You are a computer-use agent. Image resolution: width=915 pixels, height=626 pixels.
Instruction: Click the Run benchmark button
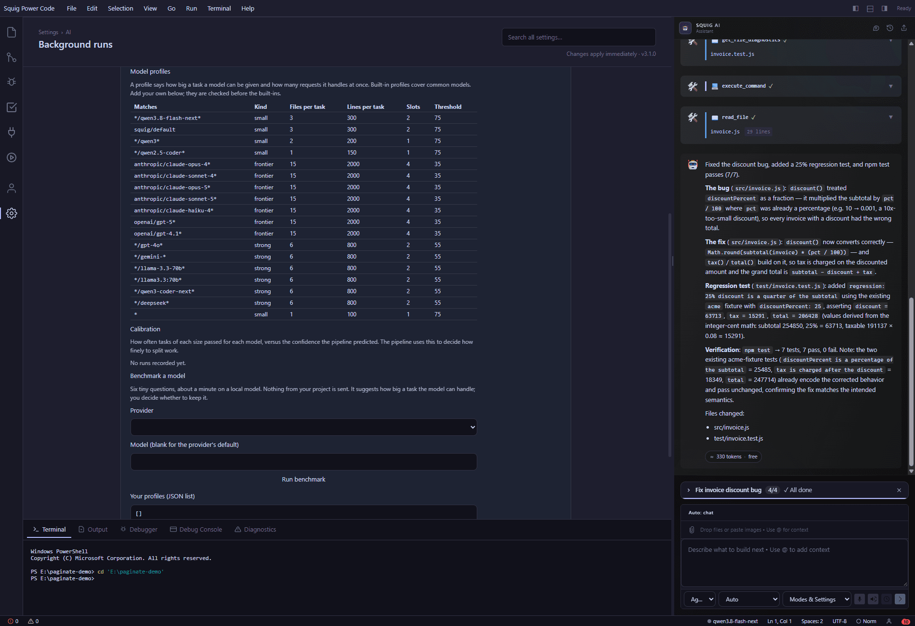[303, 479]
